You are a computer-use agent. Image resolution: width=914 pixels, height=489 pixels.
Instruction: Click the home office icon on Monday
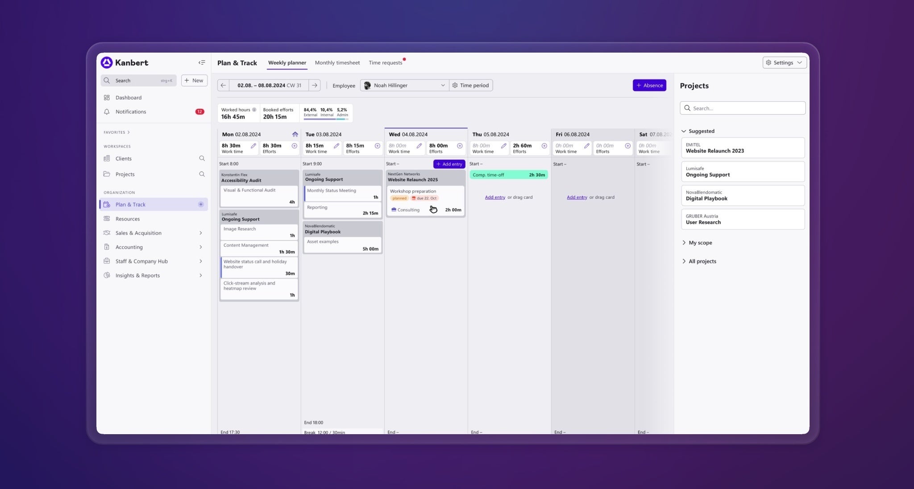[295, 134]
